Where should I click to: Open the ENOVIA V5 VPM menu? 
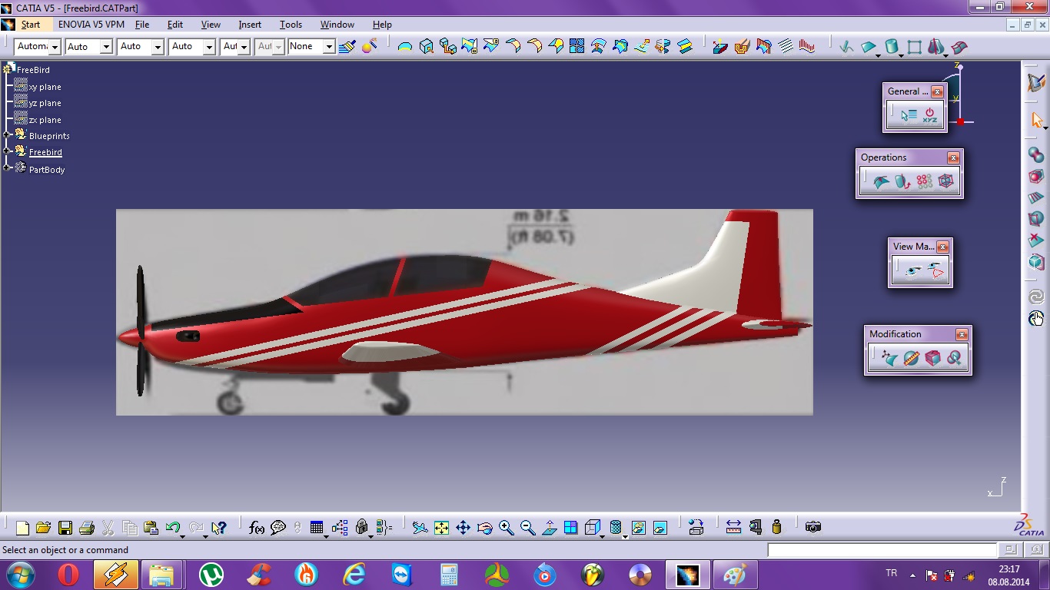pos(91,25)
